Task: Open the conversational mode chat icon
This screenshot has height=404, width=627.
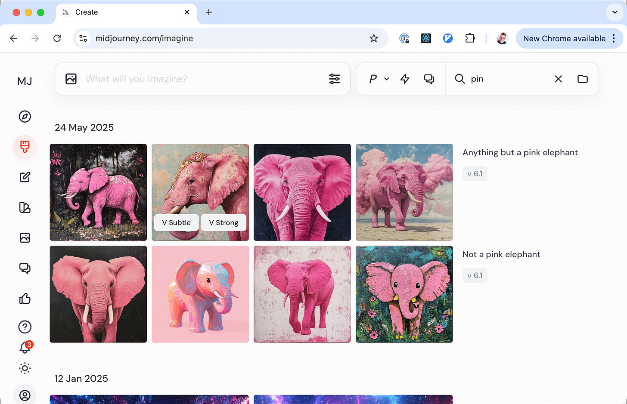Action: tap(429, 79)
